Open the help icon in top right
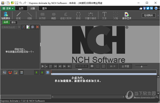The height and width of the screenshot is (103, 160). (x=156, y=8)
